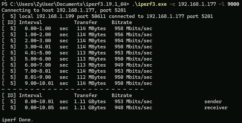Click the 958 Mbits/sec bitrate value
Viewport: 242px width, 123px height.
click(133, 29)
